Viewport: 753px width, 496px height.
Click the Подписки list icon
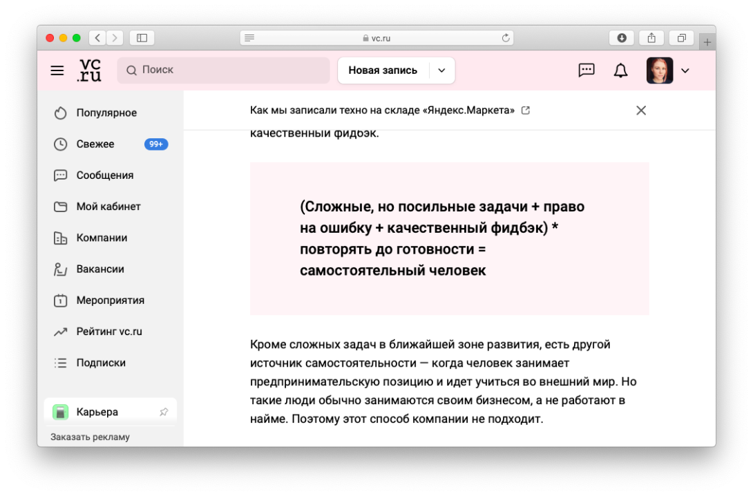[x=61, y=363]
